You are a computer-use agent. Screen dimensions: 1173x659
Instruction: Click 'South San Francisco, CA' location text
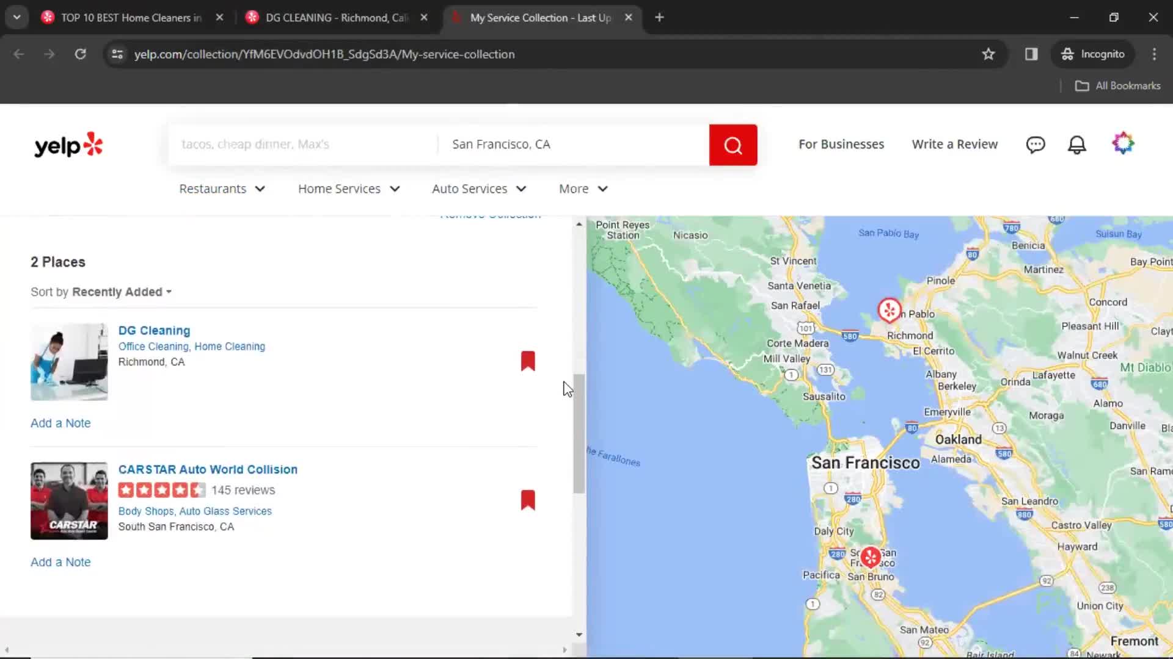(176, 527)
